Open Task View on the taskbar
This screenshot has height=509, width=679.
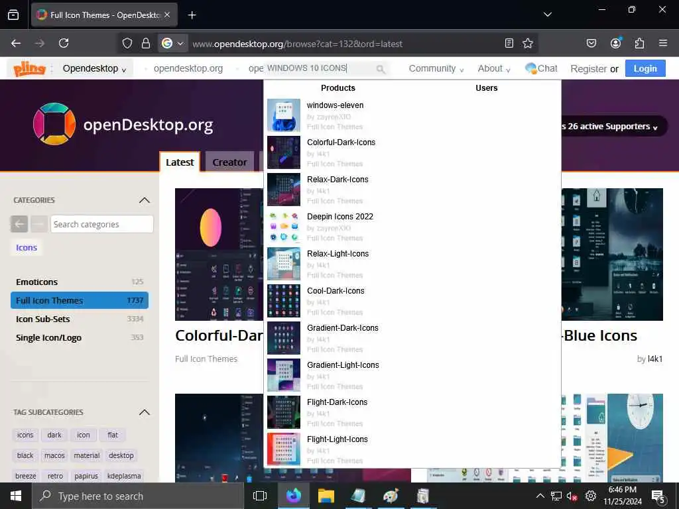click(x=260, y=496)
